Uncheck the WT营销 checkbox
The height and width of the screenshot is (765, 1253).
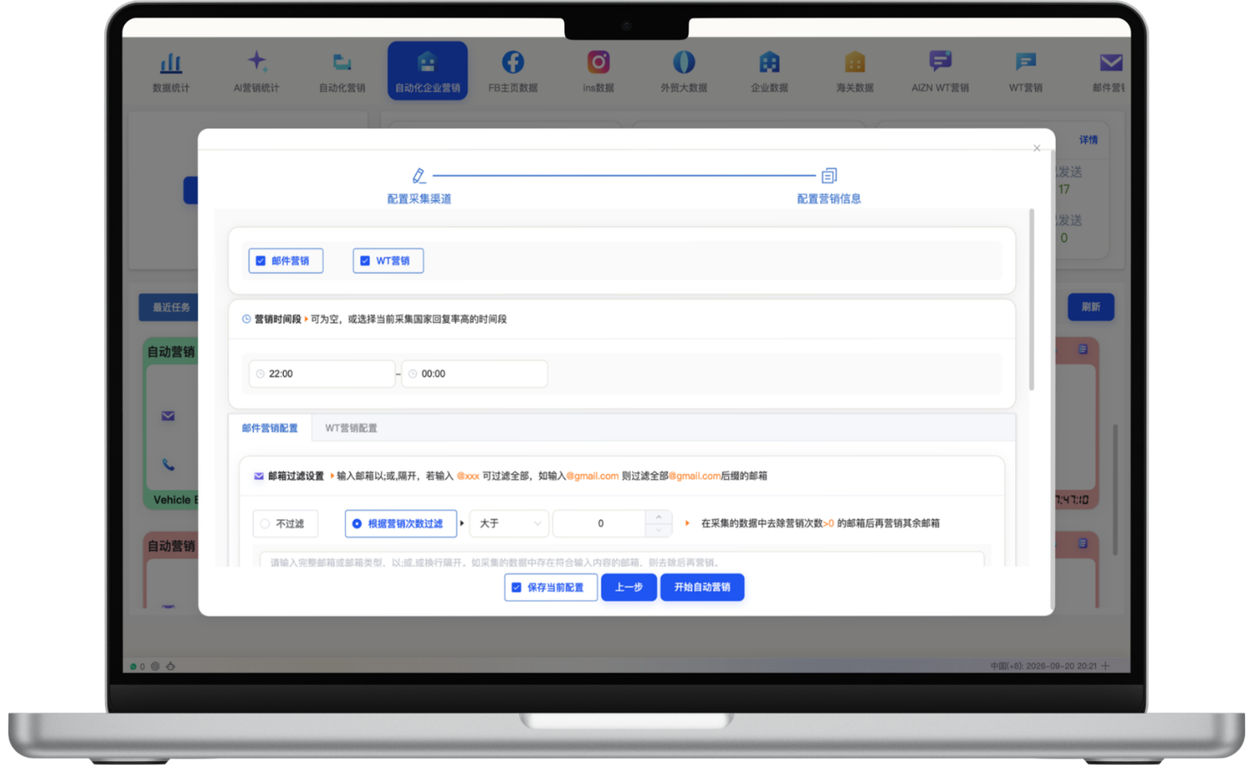(365, 261)
